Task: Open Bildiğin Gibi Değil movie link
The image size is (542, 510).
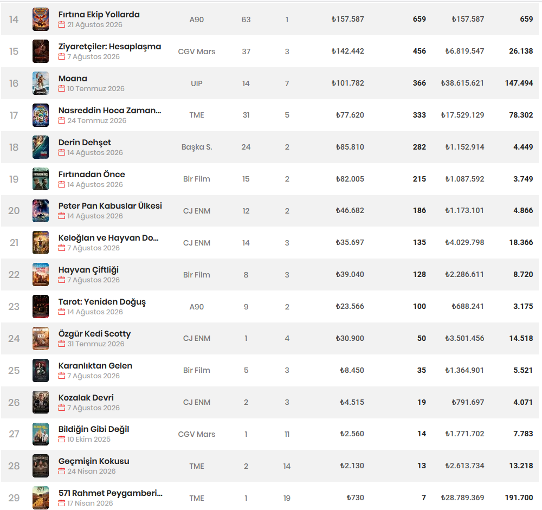Action: click(x=94, y=429)
